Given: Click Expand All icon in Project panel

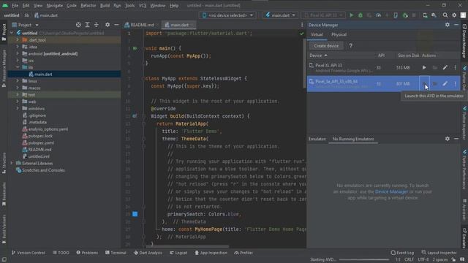Looking at the screenshot, I should click(x=87, y=25).
